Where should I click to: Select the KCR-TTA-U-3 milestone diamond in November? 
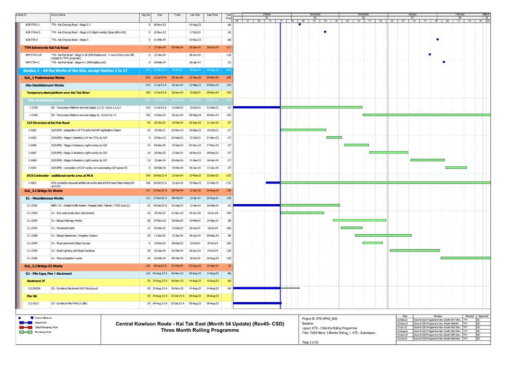(325, 32)
